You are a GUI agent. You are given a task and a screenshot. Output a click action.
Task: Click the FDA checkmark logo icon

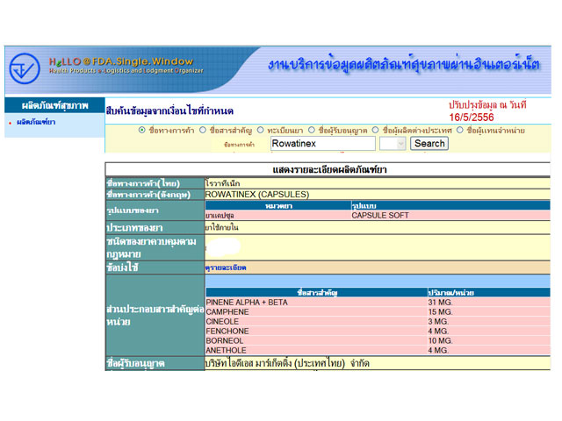click(25, 68)
